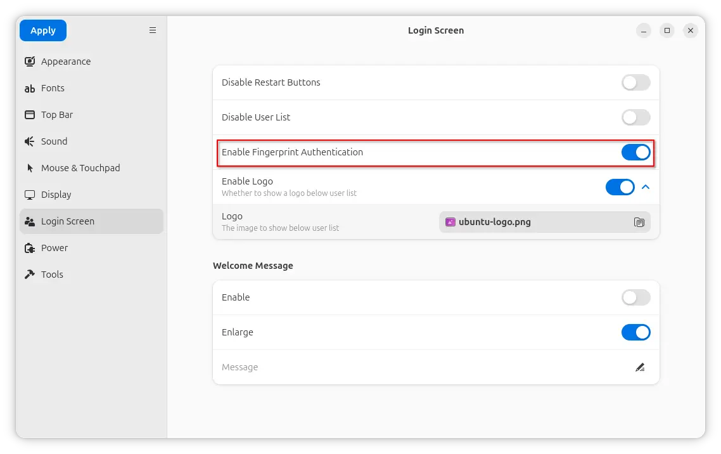Collapse the Enable Logo row chevron
Screen dimensions: 721x454
tap(646, 187)
